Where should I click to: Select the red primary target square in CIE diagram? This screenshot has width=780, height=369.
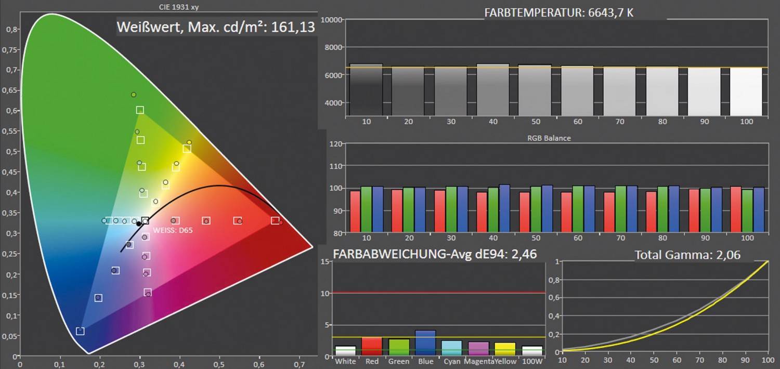(x=275, y=220)
